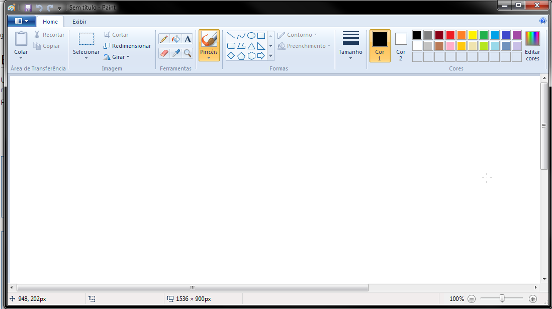Choose the Polygon shape
This screenshot has height=309, width=552.
tap(241, 46)
